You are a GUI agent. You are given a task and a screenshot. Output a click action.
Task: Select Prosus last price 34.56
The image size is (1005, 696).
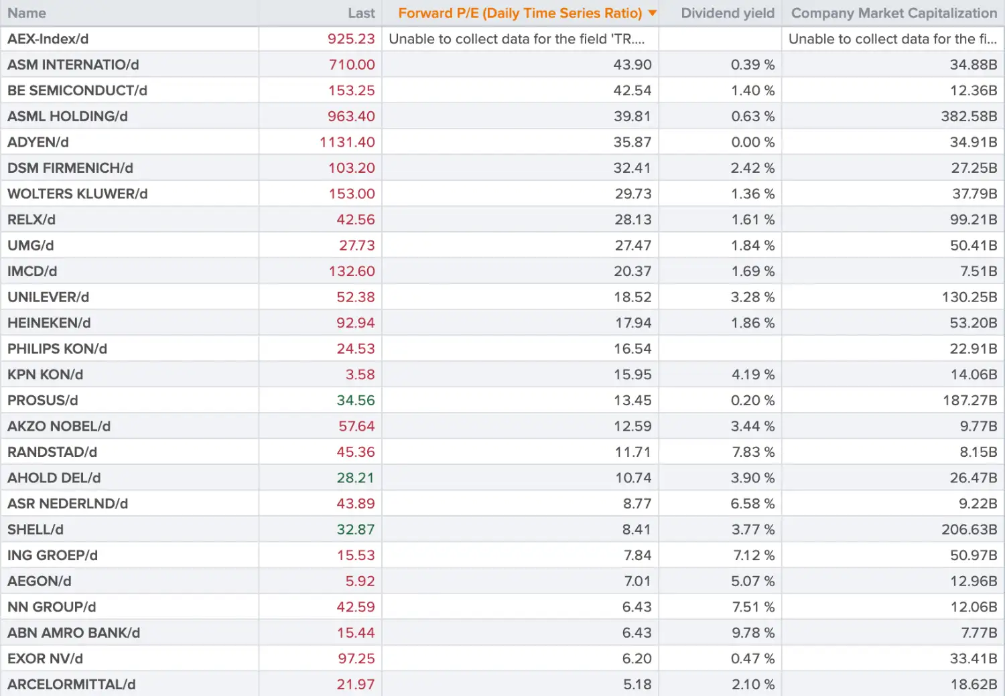(x=356, y=401)
